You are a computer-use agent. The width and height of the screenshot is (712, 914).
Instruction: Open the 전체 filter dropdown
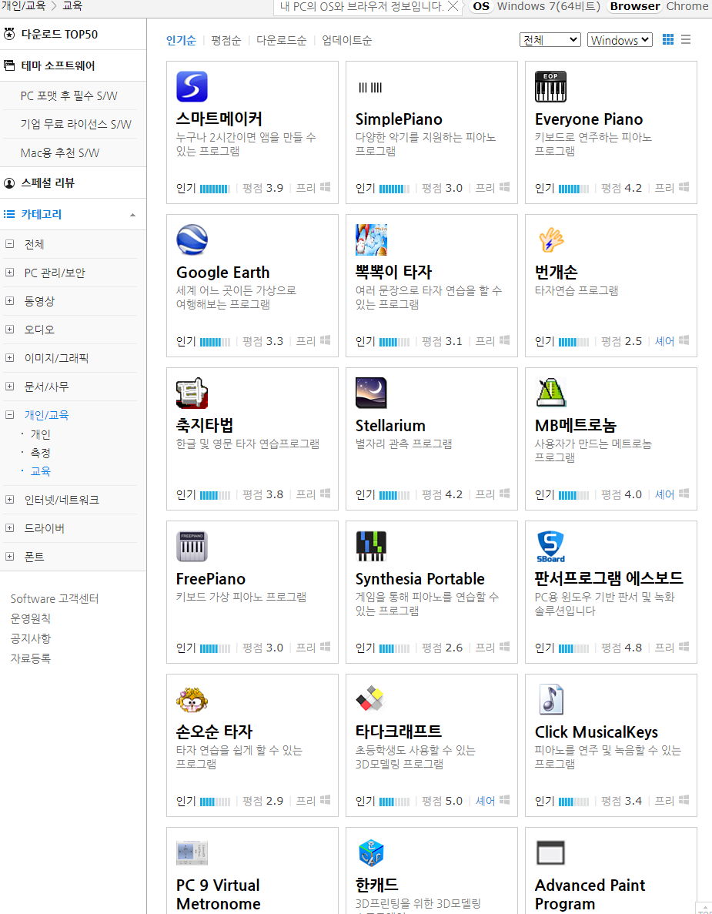pyautogui.click(x=550, y=39)
